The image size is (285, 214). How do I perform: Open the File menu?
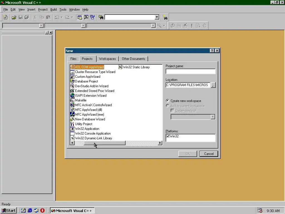6,9
